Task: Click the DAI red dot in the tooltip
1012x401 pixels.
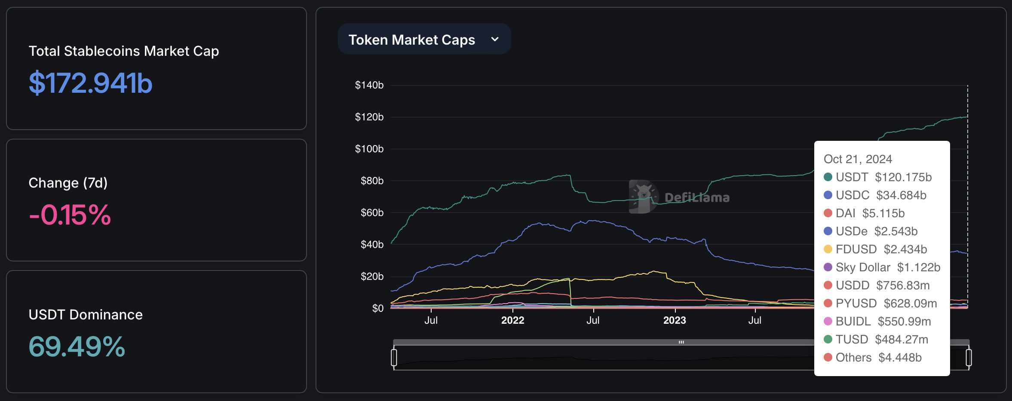Action: [828, 213]
